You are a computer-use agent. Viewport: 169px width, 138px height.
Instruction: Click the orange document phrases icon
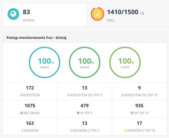click(x=97, y=14)
